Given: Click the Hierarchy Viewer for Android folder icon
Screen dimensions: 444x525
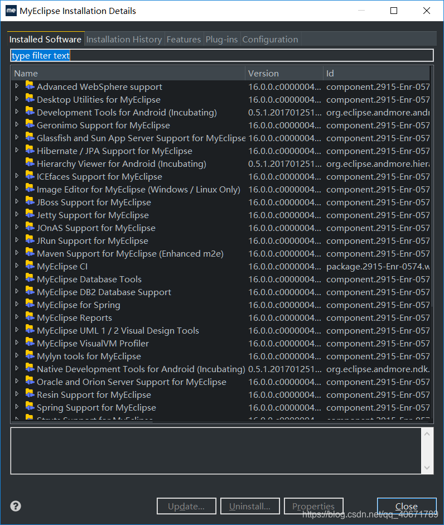Looking at the screenshot, I should coord(30,163).
